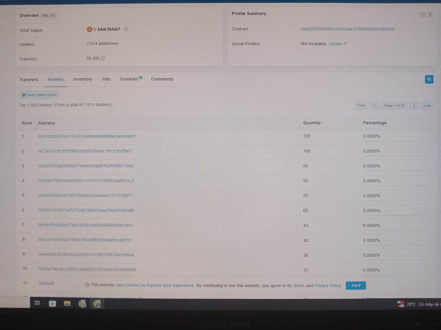Launch Microsoft Store from the taskbar
Viewport: 441px width, 330px height.
[53, 303]
